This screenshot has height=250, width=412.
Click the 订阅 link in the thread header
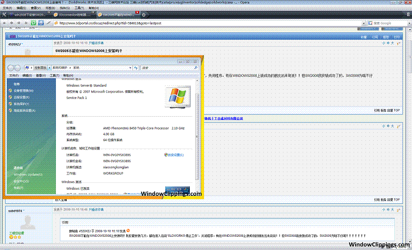(x=375, y=37)
